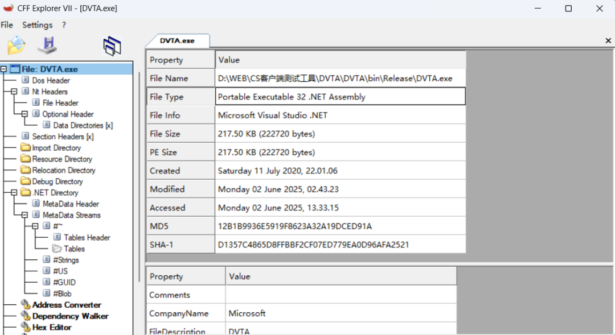Click the Hex Editor tool icon
This screenshot has height=335, width=615.
click(26, 327)
